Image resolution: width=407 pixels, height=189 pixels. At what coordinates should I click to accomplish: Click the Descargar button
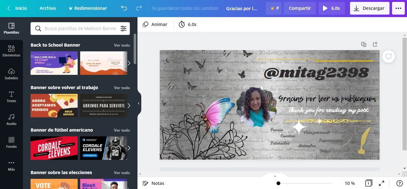click(370, 8)
